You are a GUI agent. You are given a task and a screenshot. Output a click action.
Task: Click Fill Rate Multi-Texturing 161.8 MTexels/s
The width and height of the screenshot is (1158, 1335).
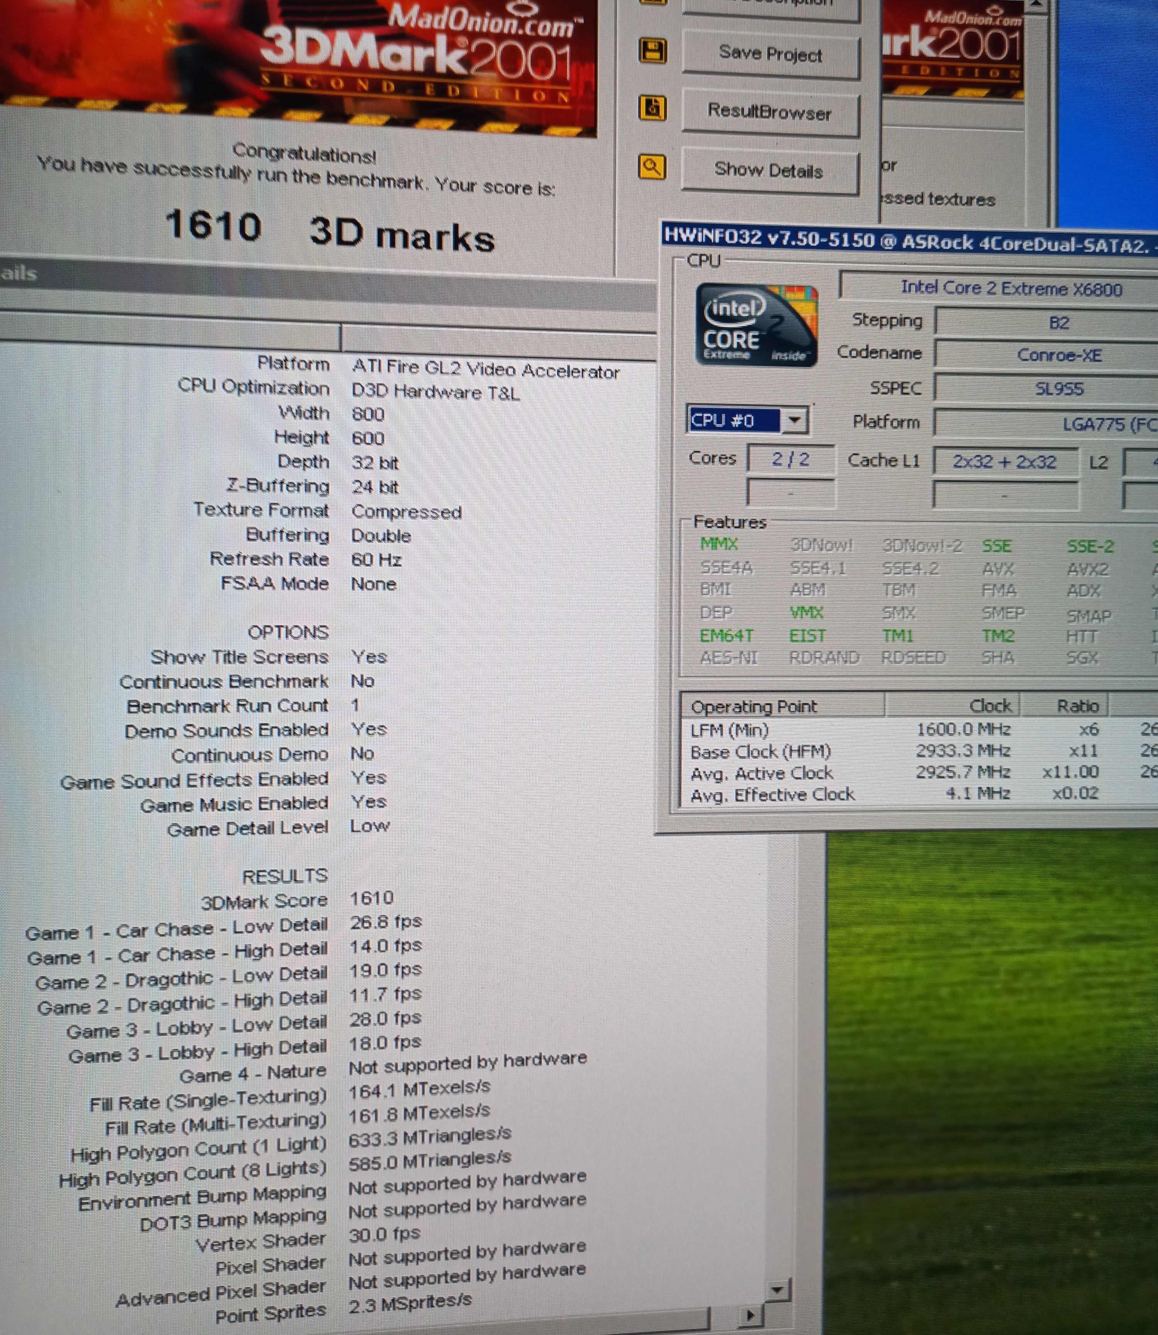point(419,1113)
